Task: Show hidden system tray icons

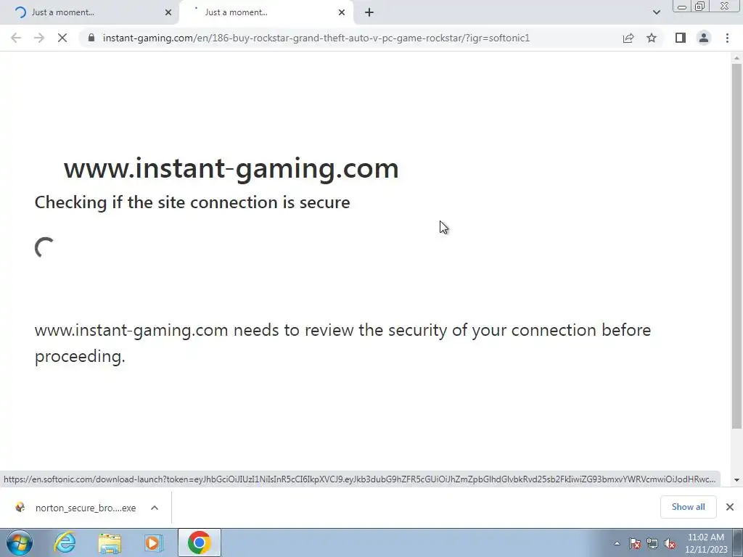Action: 617,543
